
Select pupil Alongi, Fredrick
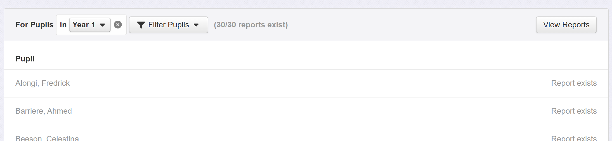[42, 83]
